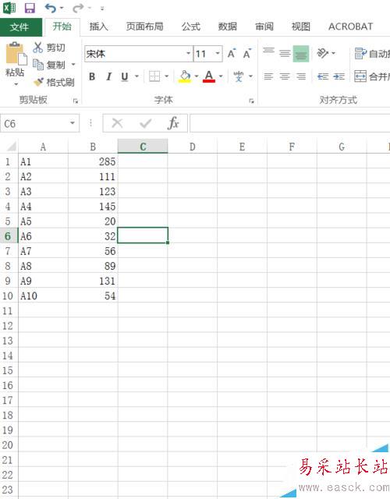Image resolution: width=390 pixels, height=499 pixels.
Task: Switch to the 页面布局 tab
Action: (x=145, y=27)
